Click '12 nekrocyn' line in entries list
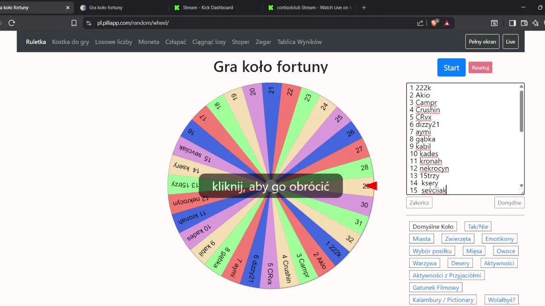The image size is (545, 306). pos(429,168)
